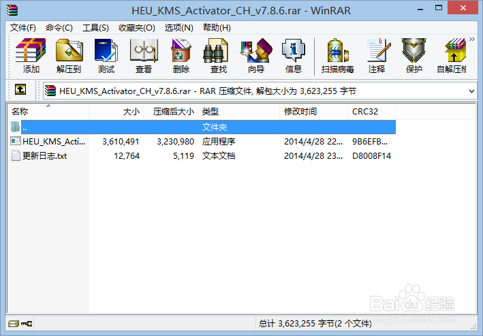This screenshot has height=336, width=483.
Task: Launch the 向导 (Wizard) tool
Action: [256, 56]
